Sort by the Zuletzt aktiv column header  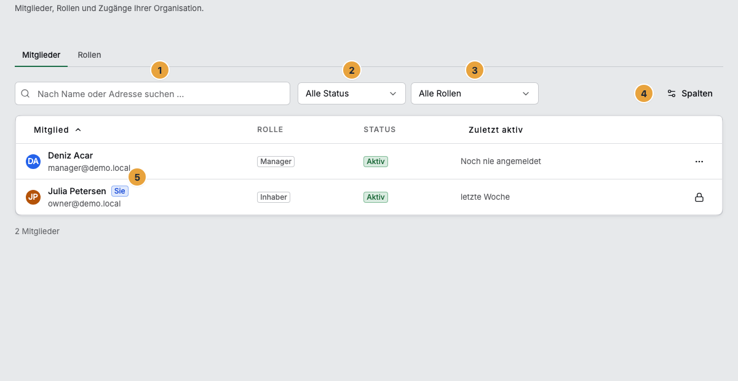click(x=496, y=130)
